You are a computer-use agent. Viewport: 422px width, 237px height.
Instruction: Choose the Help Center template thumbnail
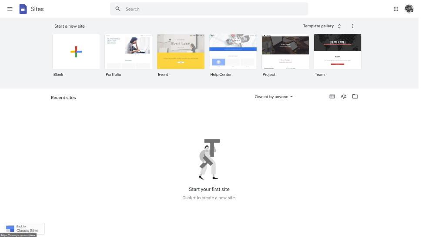pos(233,52)
